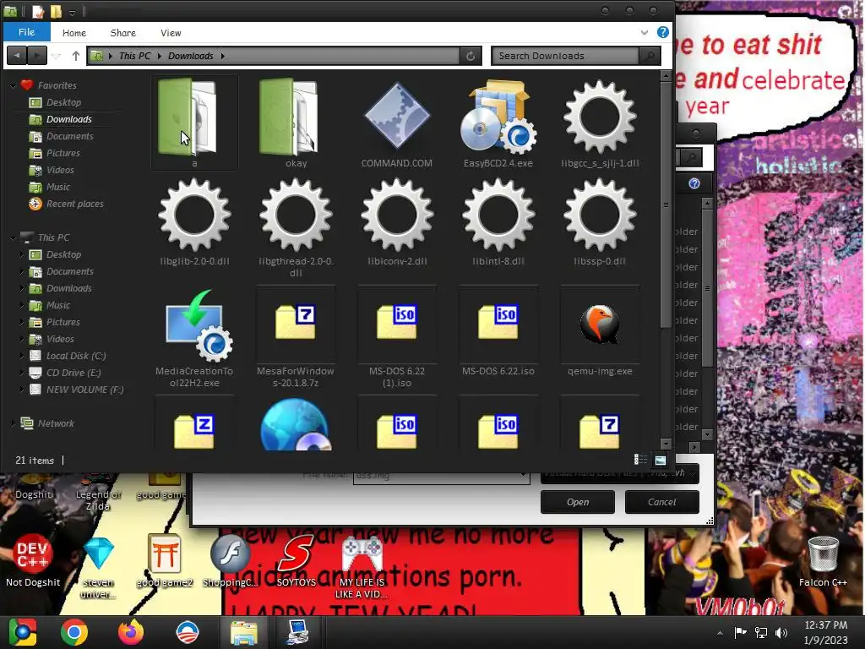Screen dimensions: 865x649
Task: Select Pictures under Favorites
Action: click(x=63, y=153)
